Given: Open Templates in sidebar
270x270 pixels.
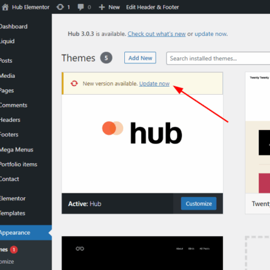Looking at the screenshot, I should pos(13,213).
